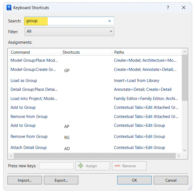
Task: Click the Revit app icon in title bar
Action: (9, 7)
